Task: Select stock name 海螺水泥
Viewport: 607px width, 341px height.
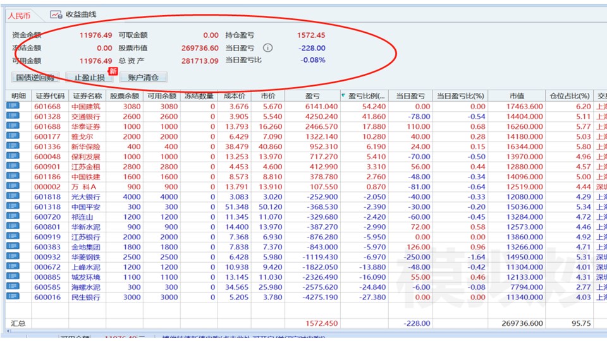Action: coord(85,287)
